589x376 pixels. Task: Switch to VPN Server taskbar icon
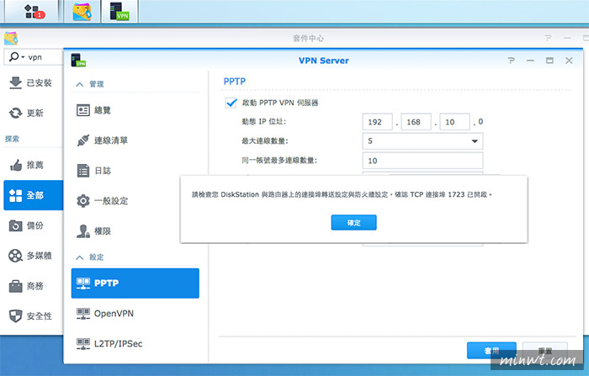coord(119,11)
